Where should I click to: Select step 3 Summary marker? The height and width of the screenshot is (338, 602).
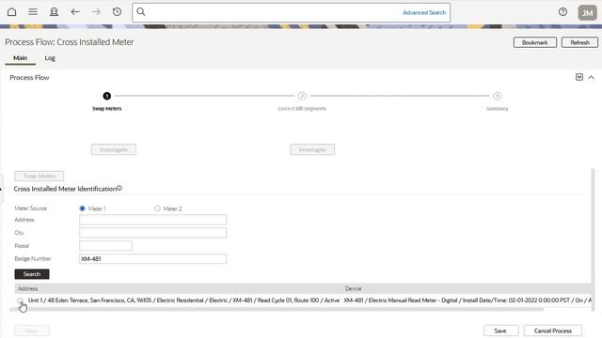(x=498, y=96)
